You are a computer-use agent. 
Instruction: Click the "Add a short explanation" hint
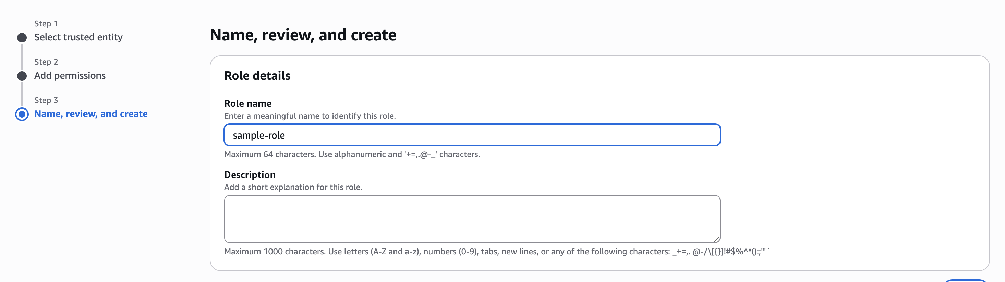tap(293, 187)
